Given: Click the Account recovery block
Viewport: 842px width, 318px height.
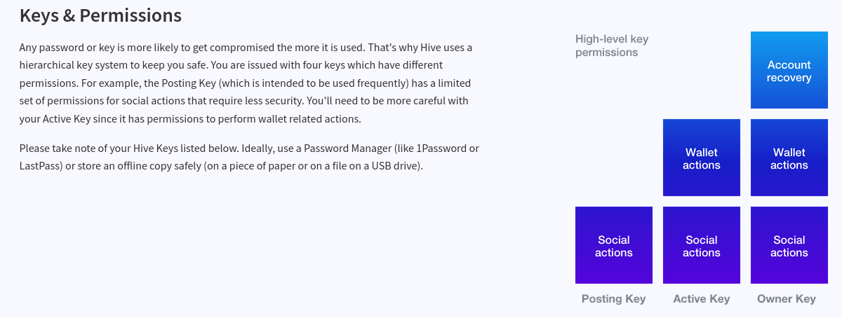Looking at the screenshot, I should coord(789,71).
